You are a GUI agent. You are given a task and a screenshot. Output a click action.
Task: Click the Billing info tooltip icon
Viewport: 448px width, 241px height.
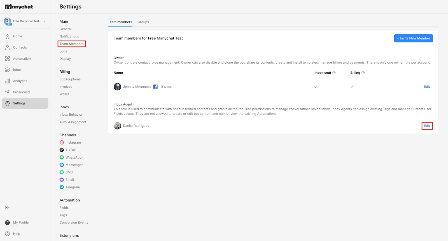coord(363,73)
